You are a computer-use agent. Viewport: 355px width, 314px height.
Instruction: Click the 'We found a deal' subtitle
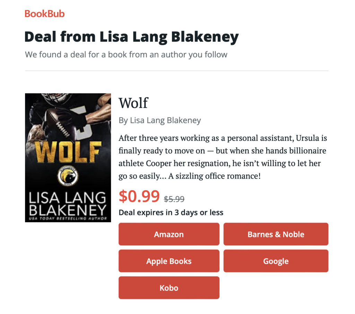point(126,55)
